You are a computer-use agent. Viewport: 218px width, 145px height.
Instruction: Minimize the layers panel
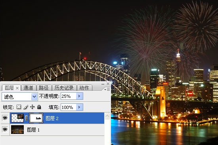tap(103, 84)
